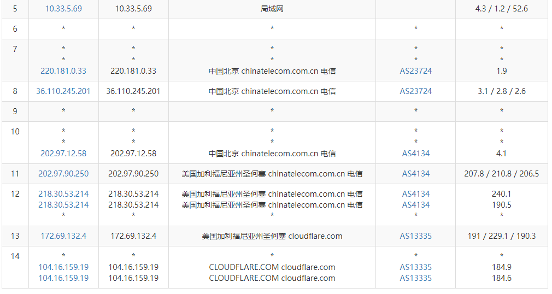Open the second 104.16.159.19 link in hop 14
552x294 pixels.
pos(63,278)
